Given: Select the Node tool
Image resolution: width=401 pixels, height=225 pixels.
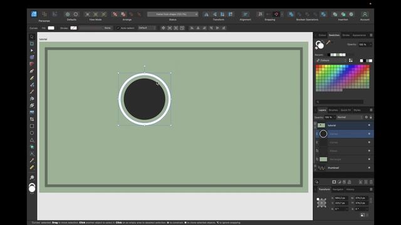Looking at the screenshot, I should (x=32, y=51).
